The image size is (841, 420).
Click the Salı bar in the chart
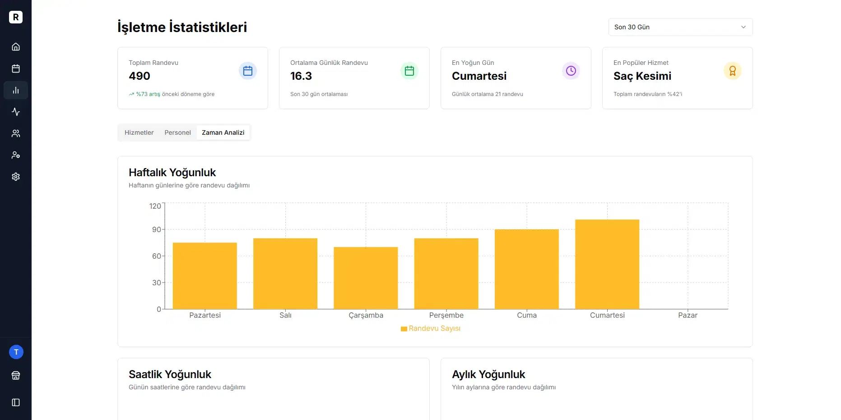pyautogui.click(x=285, y=274)
